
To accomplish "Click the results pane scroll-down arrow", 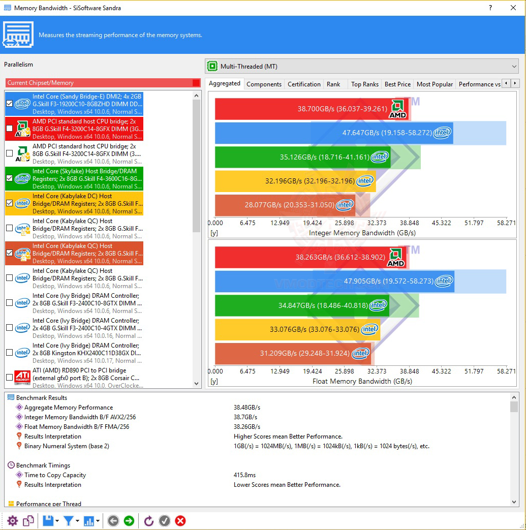I will coord(514,502).
